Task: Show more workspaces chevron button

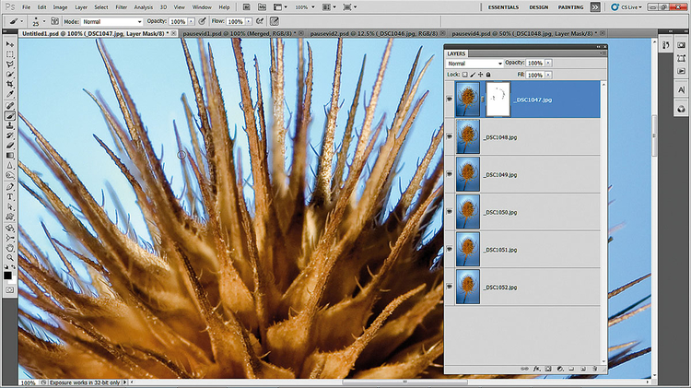Action: [595, 7]
